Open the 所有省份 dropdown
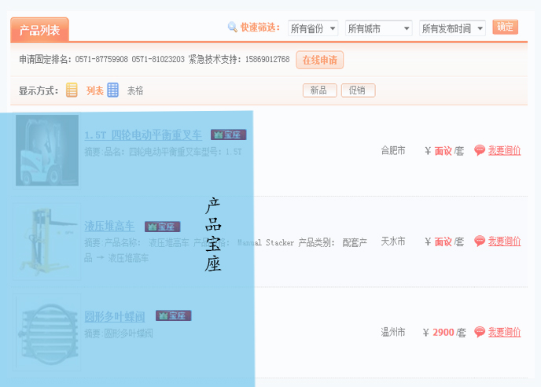 pos(313,28)
